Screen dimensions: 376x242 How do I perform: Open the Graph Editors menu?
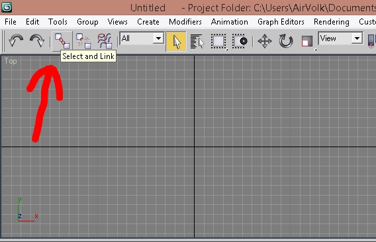pos(281,22)
